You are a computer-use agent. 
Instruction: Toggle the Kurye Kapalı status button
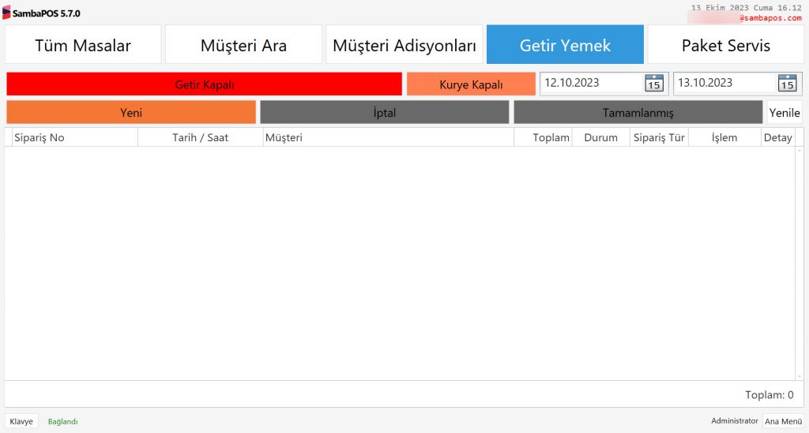click(471, 84)
